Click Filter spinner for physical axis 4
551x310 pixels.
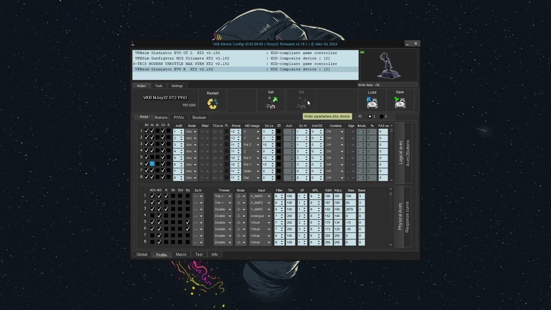coord(279,216)
